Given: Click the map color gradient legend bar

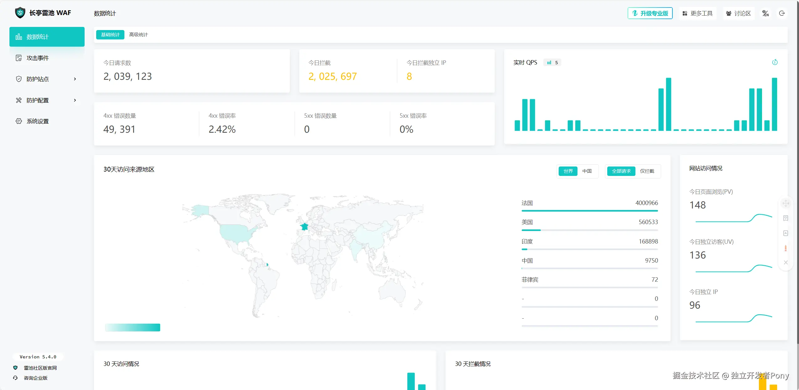Looking at the screenshot, I should 133,327.
